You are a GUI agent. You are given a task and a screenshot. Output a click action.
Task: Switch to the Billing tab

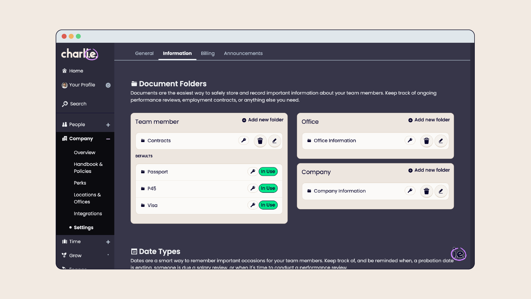[207, 53]
